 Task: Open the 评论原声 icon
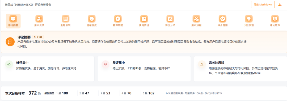point(275,19)
